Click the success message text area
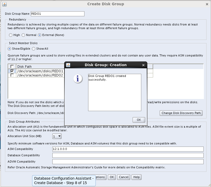Screen dimensions: 211x187 click(115, 92)
